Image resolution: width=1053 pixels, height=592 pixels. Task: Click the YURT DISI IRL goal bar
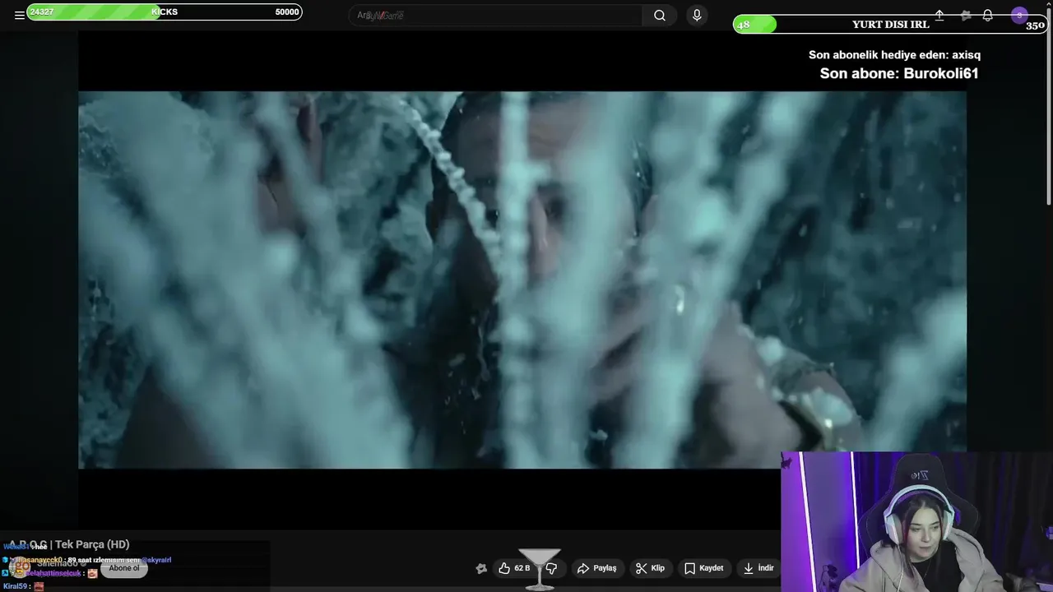pos(890,25)
